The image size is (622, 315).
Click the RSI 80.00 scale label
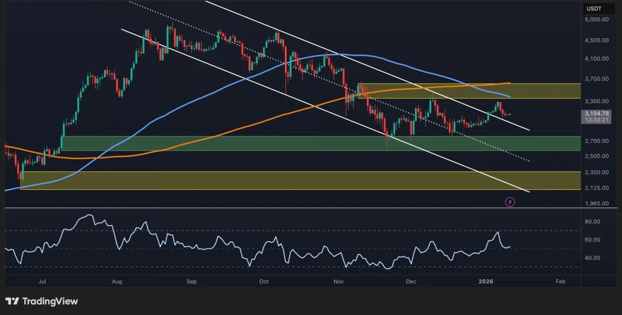592,222
